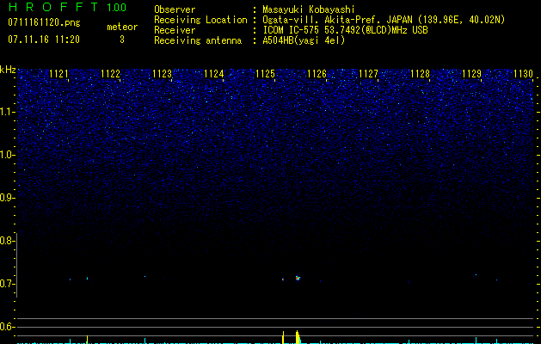Click the 1123 time marker

pyautogui.click(x=163, y=74)
